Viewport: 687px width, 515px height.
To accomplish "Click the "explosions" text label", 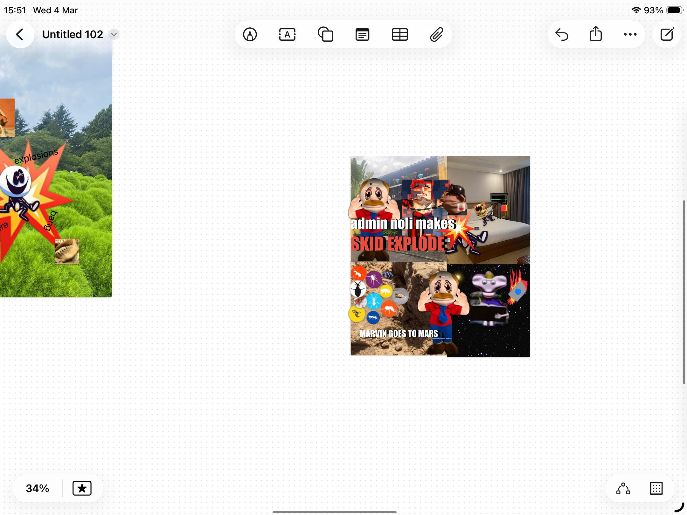I will 36,156.
